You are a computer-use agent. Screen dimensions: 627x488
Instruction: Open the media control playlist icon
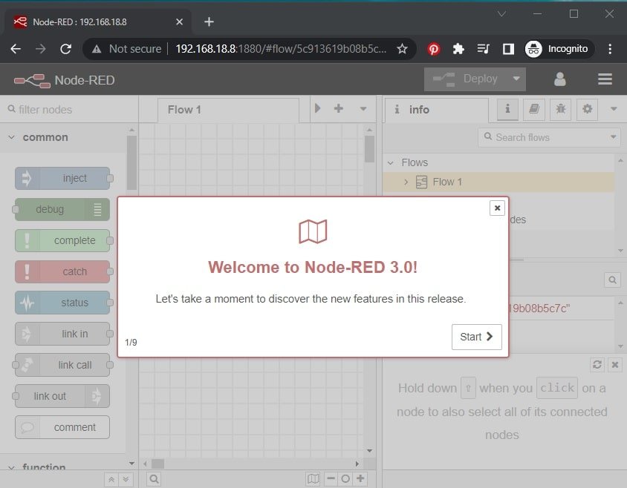coord(483,49)
